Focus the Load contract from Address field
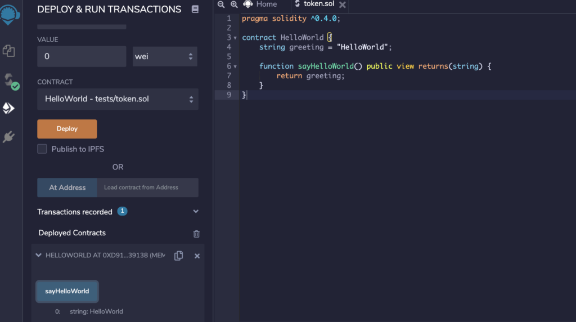 (x=148, y=187)
